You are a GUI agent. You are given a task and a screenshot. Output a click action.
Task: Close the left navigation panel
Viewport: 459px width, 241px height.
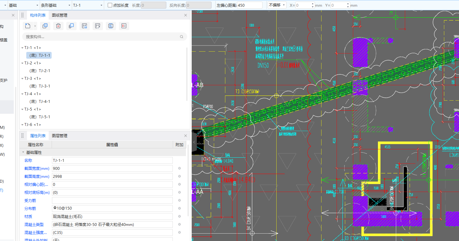pos(13,15)
